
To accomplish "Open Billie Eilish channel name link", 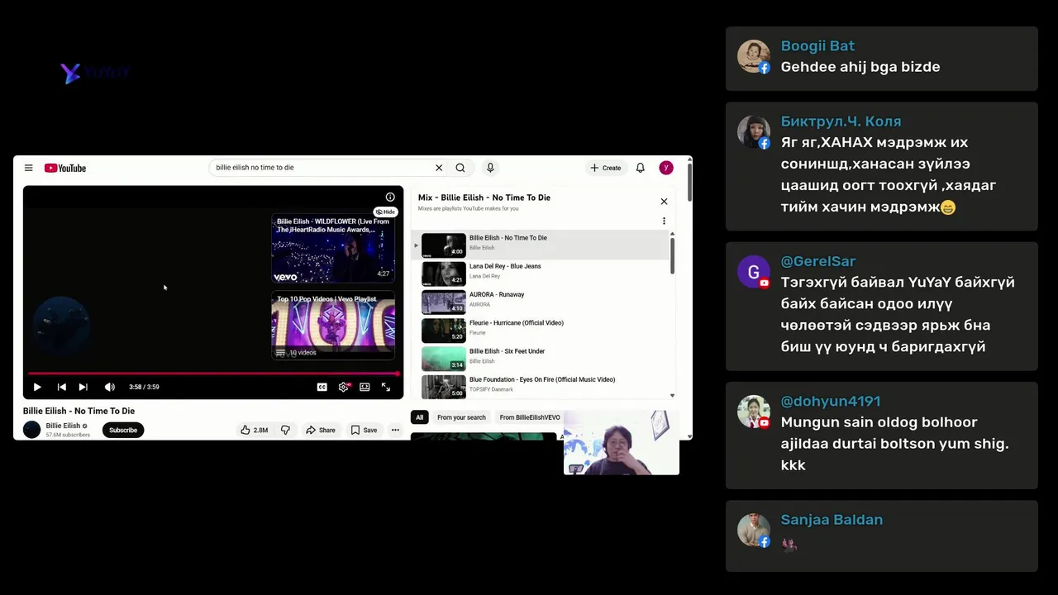I will 63,426.
